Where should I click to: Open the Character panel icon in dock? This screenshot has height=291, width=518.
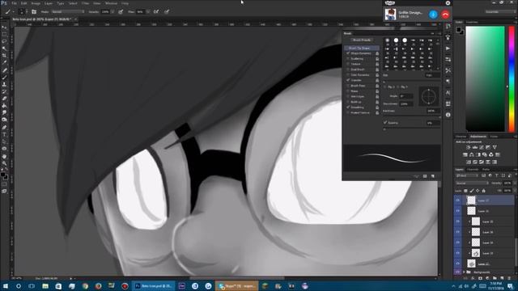click(448, 93)
